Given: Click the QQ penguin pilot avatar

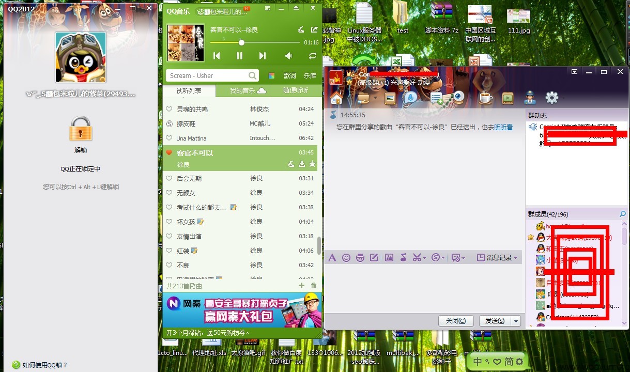Looking at the screenshot, I should click(81, 57).
